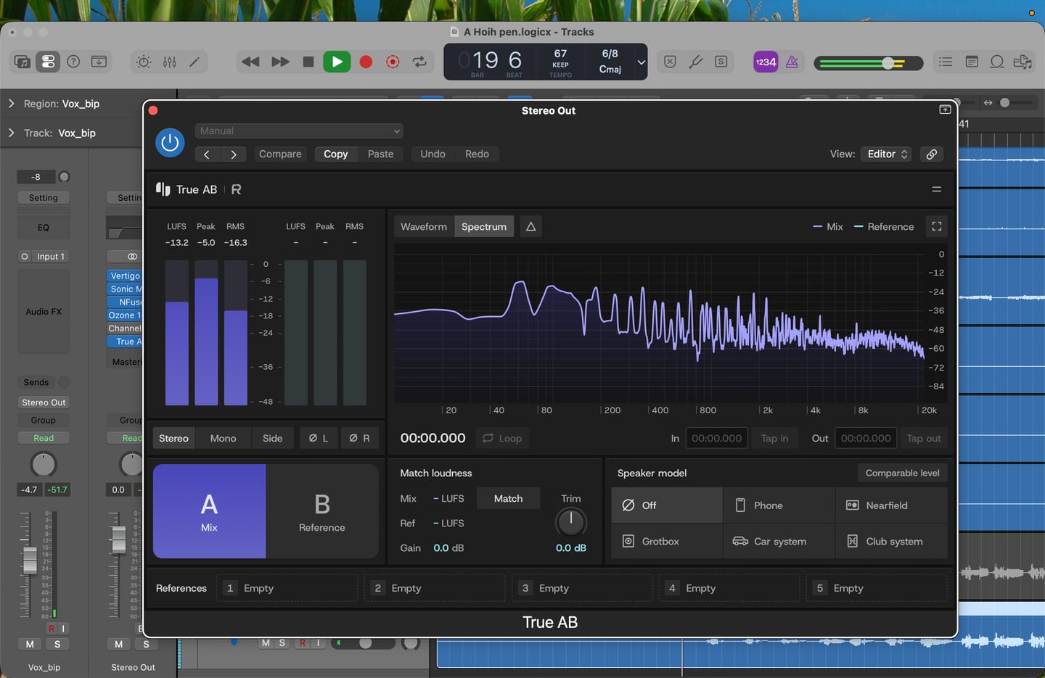
Task: Toggle the Inspector button in the toolbar
Action: click(x=48, y=62)
